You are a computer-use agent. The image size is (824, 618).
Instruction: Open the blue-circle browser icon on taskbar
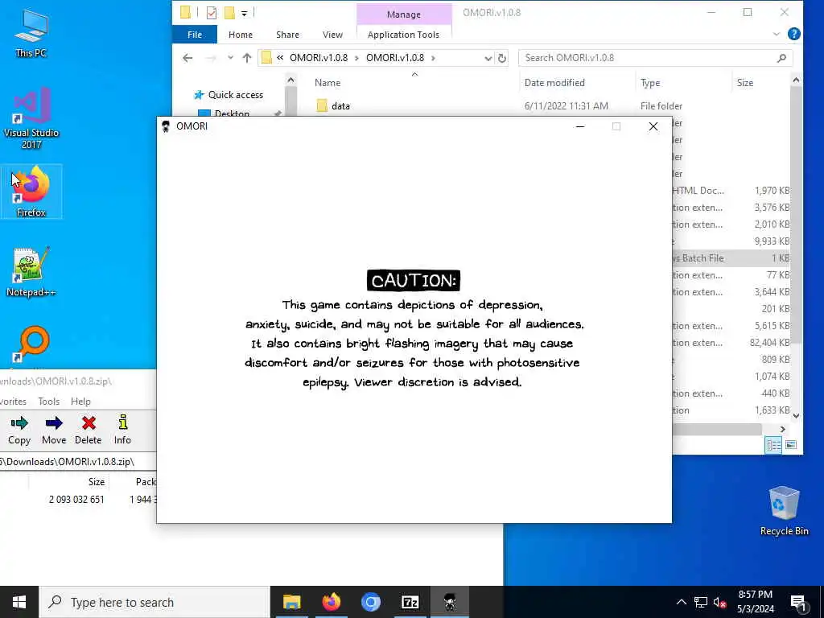370,602
